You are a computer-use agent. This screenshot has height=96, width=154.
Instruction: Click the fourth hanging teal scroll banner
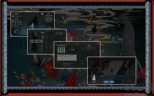click(x=64, y=50)
